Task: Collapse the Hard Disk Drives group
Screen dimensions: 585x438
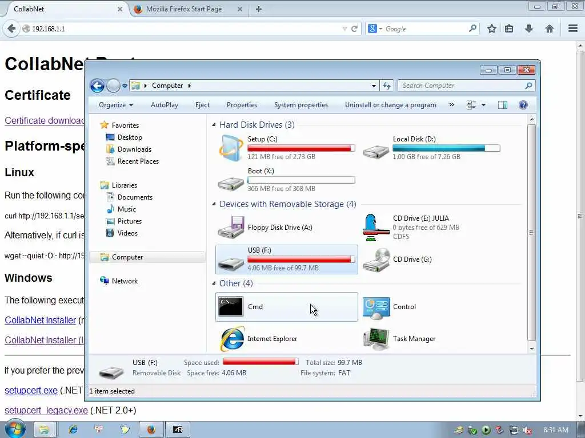Action: (214, 125)
